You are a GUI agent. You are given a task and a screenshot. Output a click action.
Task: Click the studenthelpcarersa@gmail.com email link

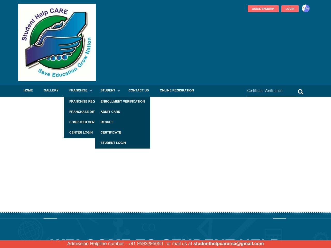[229, 244]
